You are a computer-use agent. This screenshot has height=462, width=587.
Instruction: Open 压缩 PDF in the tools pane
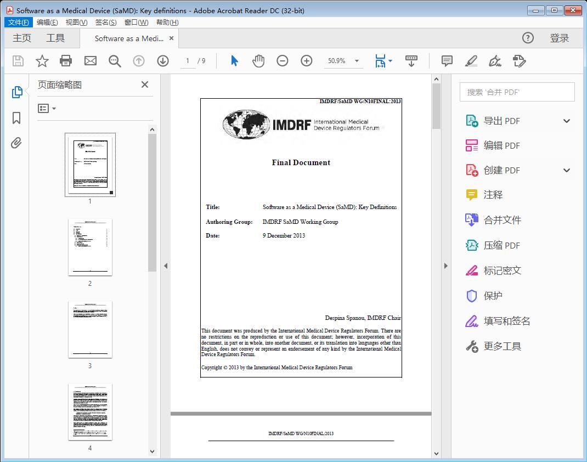(503, 245)
